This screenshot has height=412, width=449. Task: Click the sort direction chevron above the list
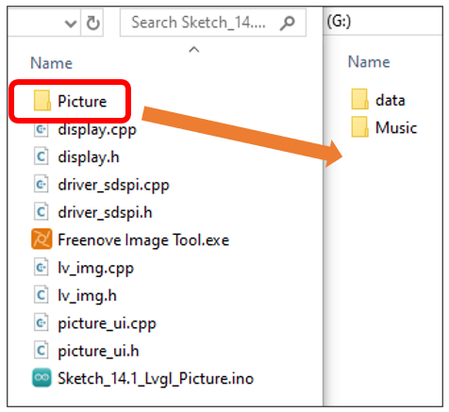click(x=194, y=49)
